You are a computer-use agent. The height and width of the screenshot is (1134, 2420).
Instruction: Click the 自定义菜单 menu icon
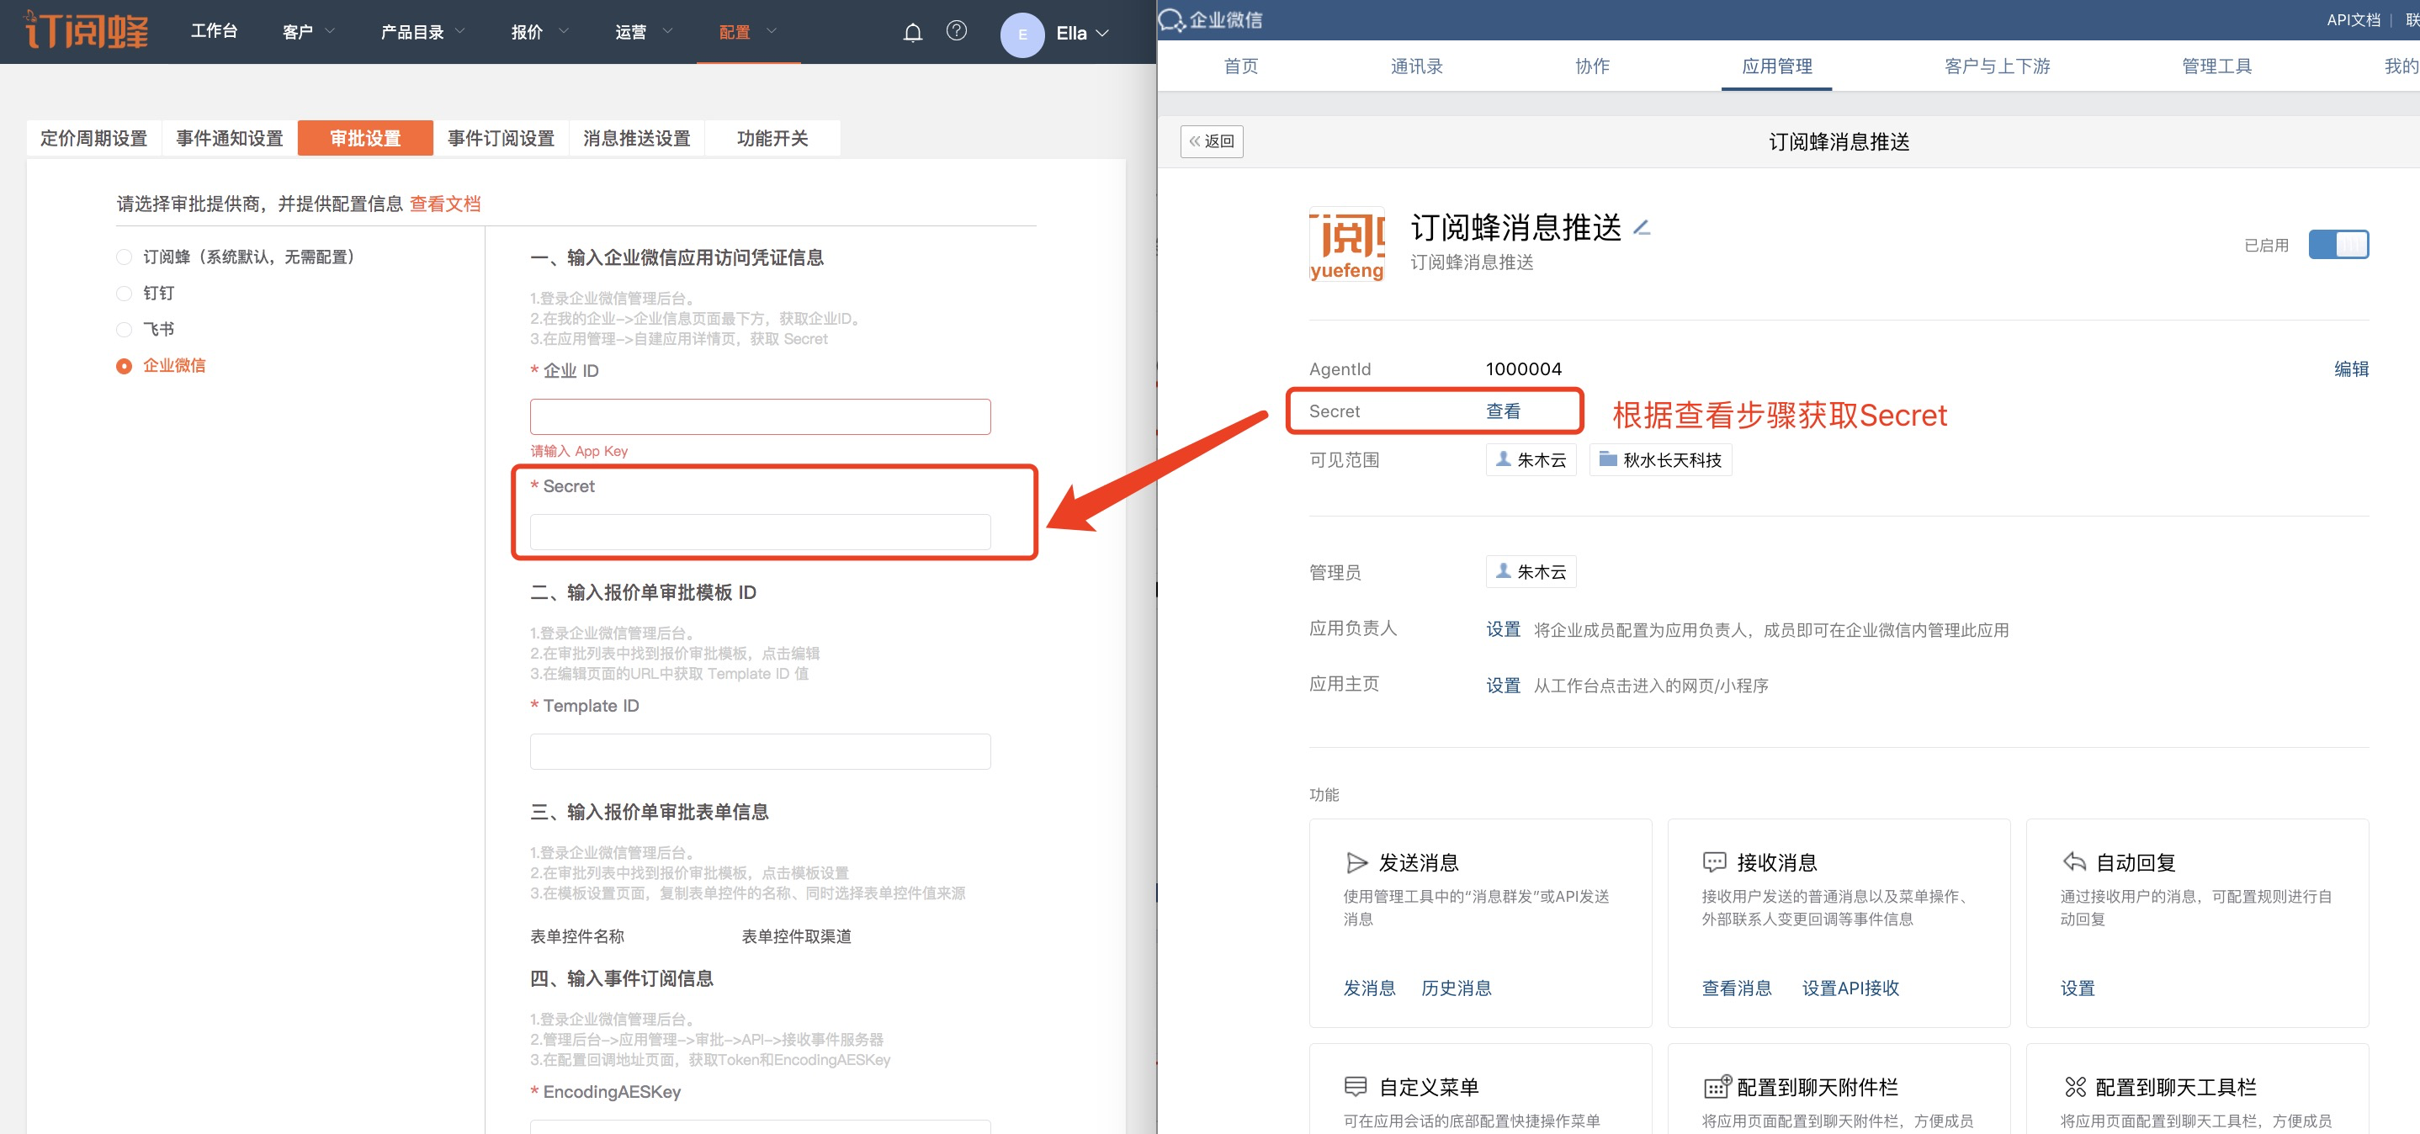coord(1355,1087)
